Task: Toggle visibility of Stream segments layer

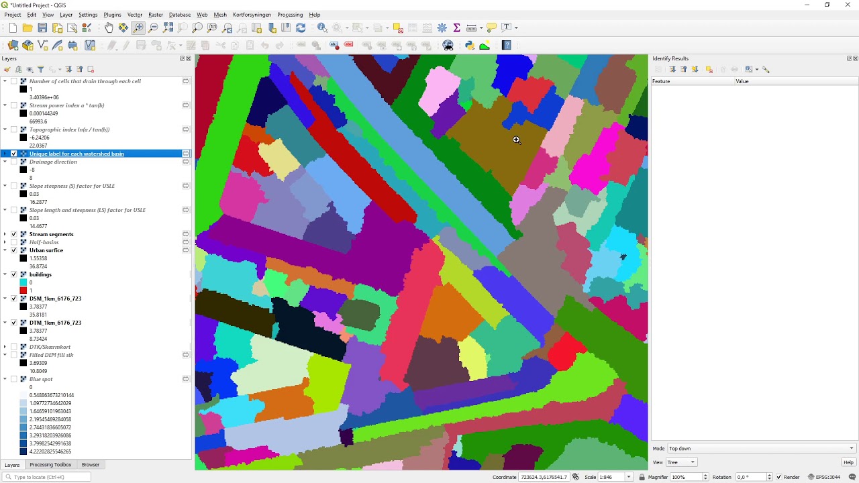Action: click(x=14, y=234)
